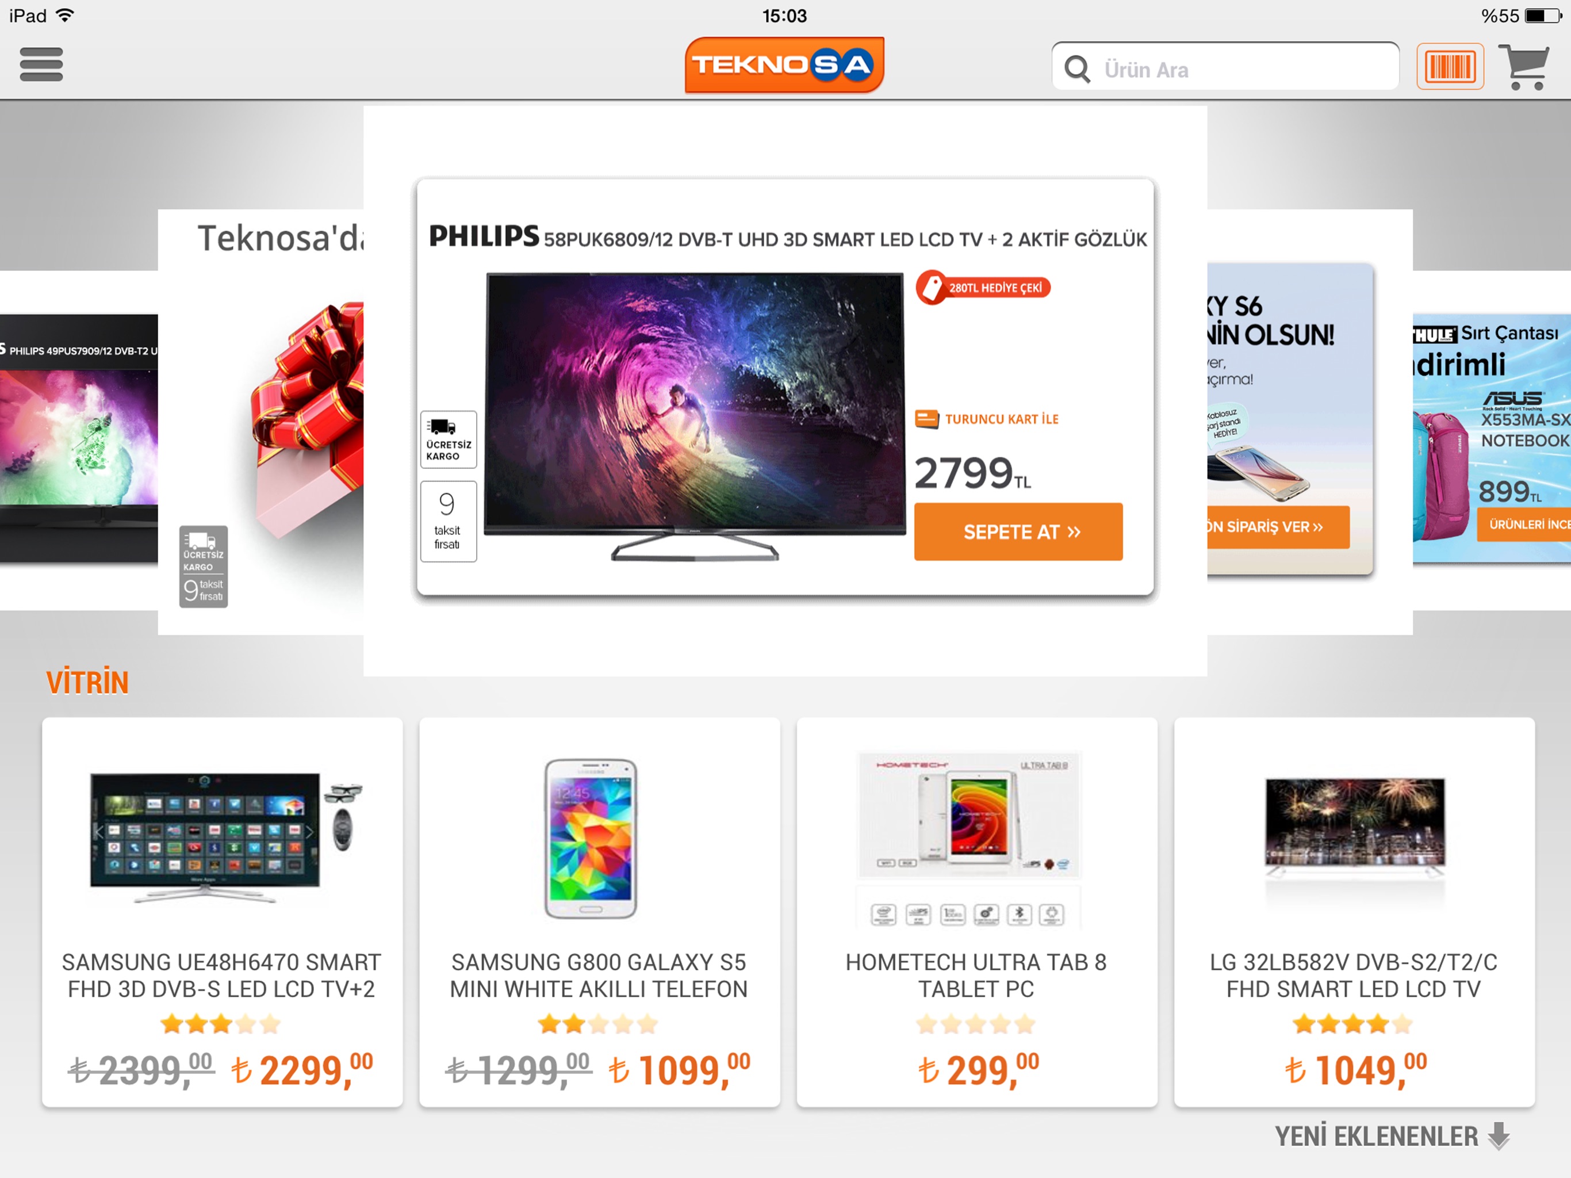Open the Samsung UE48H6470 Smart TV product
The width and height of the screenshot is (1571, 1178).
[223, 912]
